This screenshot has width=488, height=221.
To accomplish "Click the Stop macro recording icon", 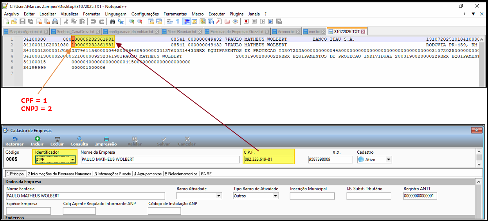I will pyautogui.click(x=254, y=22).
